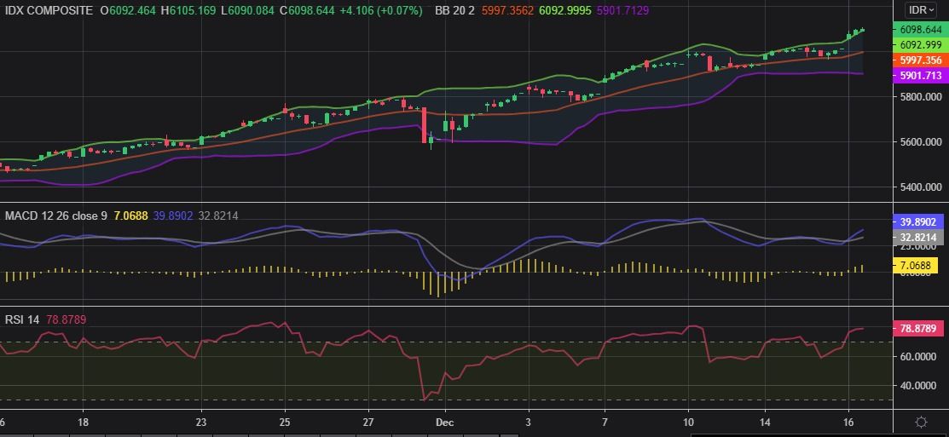Click date 10 on the time axis
Screen dimensions: 949x437
click(688, 422)
